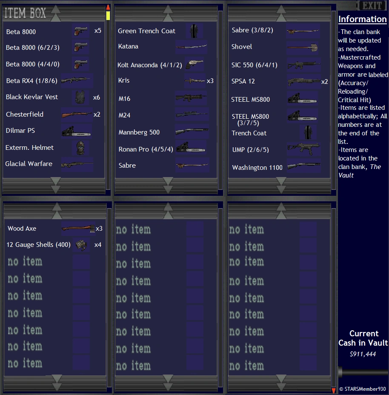
Task: Click the yellow scrollbar handle by ITEM BOX
Action: click(x=108, y=16)
